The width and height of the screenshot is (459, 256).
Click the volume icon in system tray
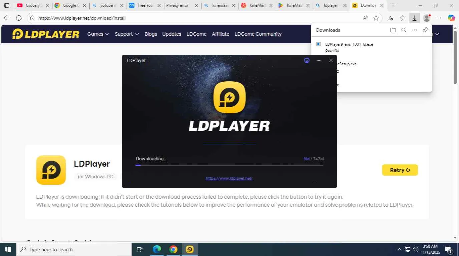[415, 249]
